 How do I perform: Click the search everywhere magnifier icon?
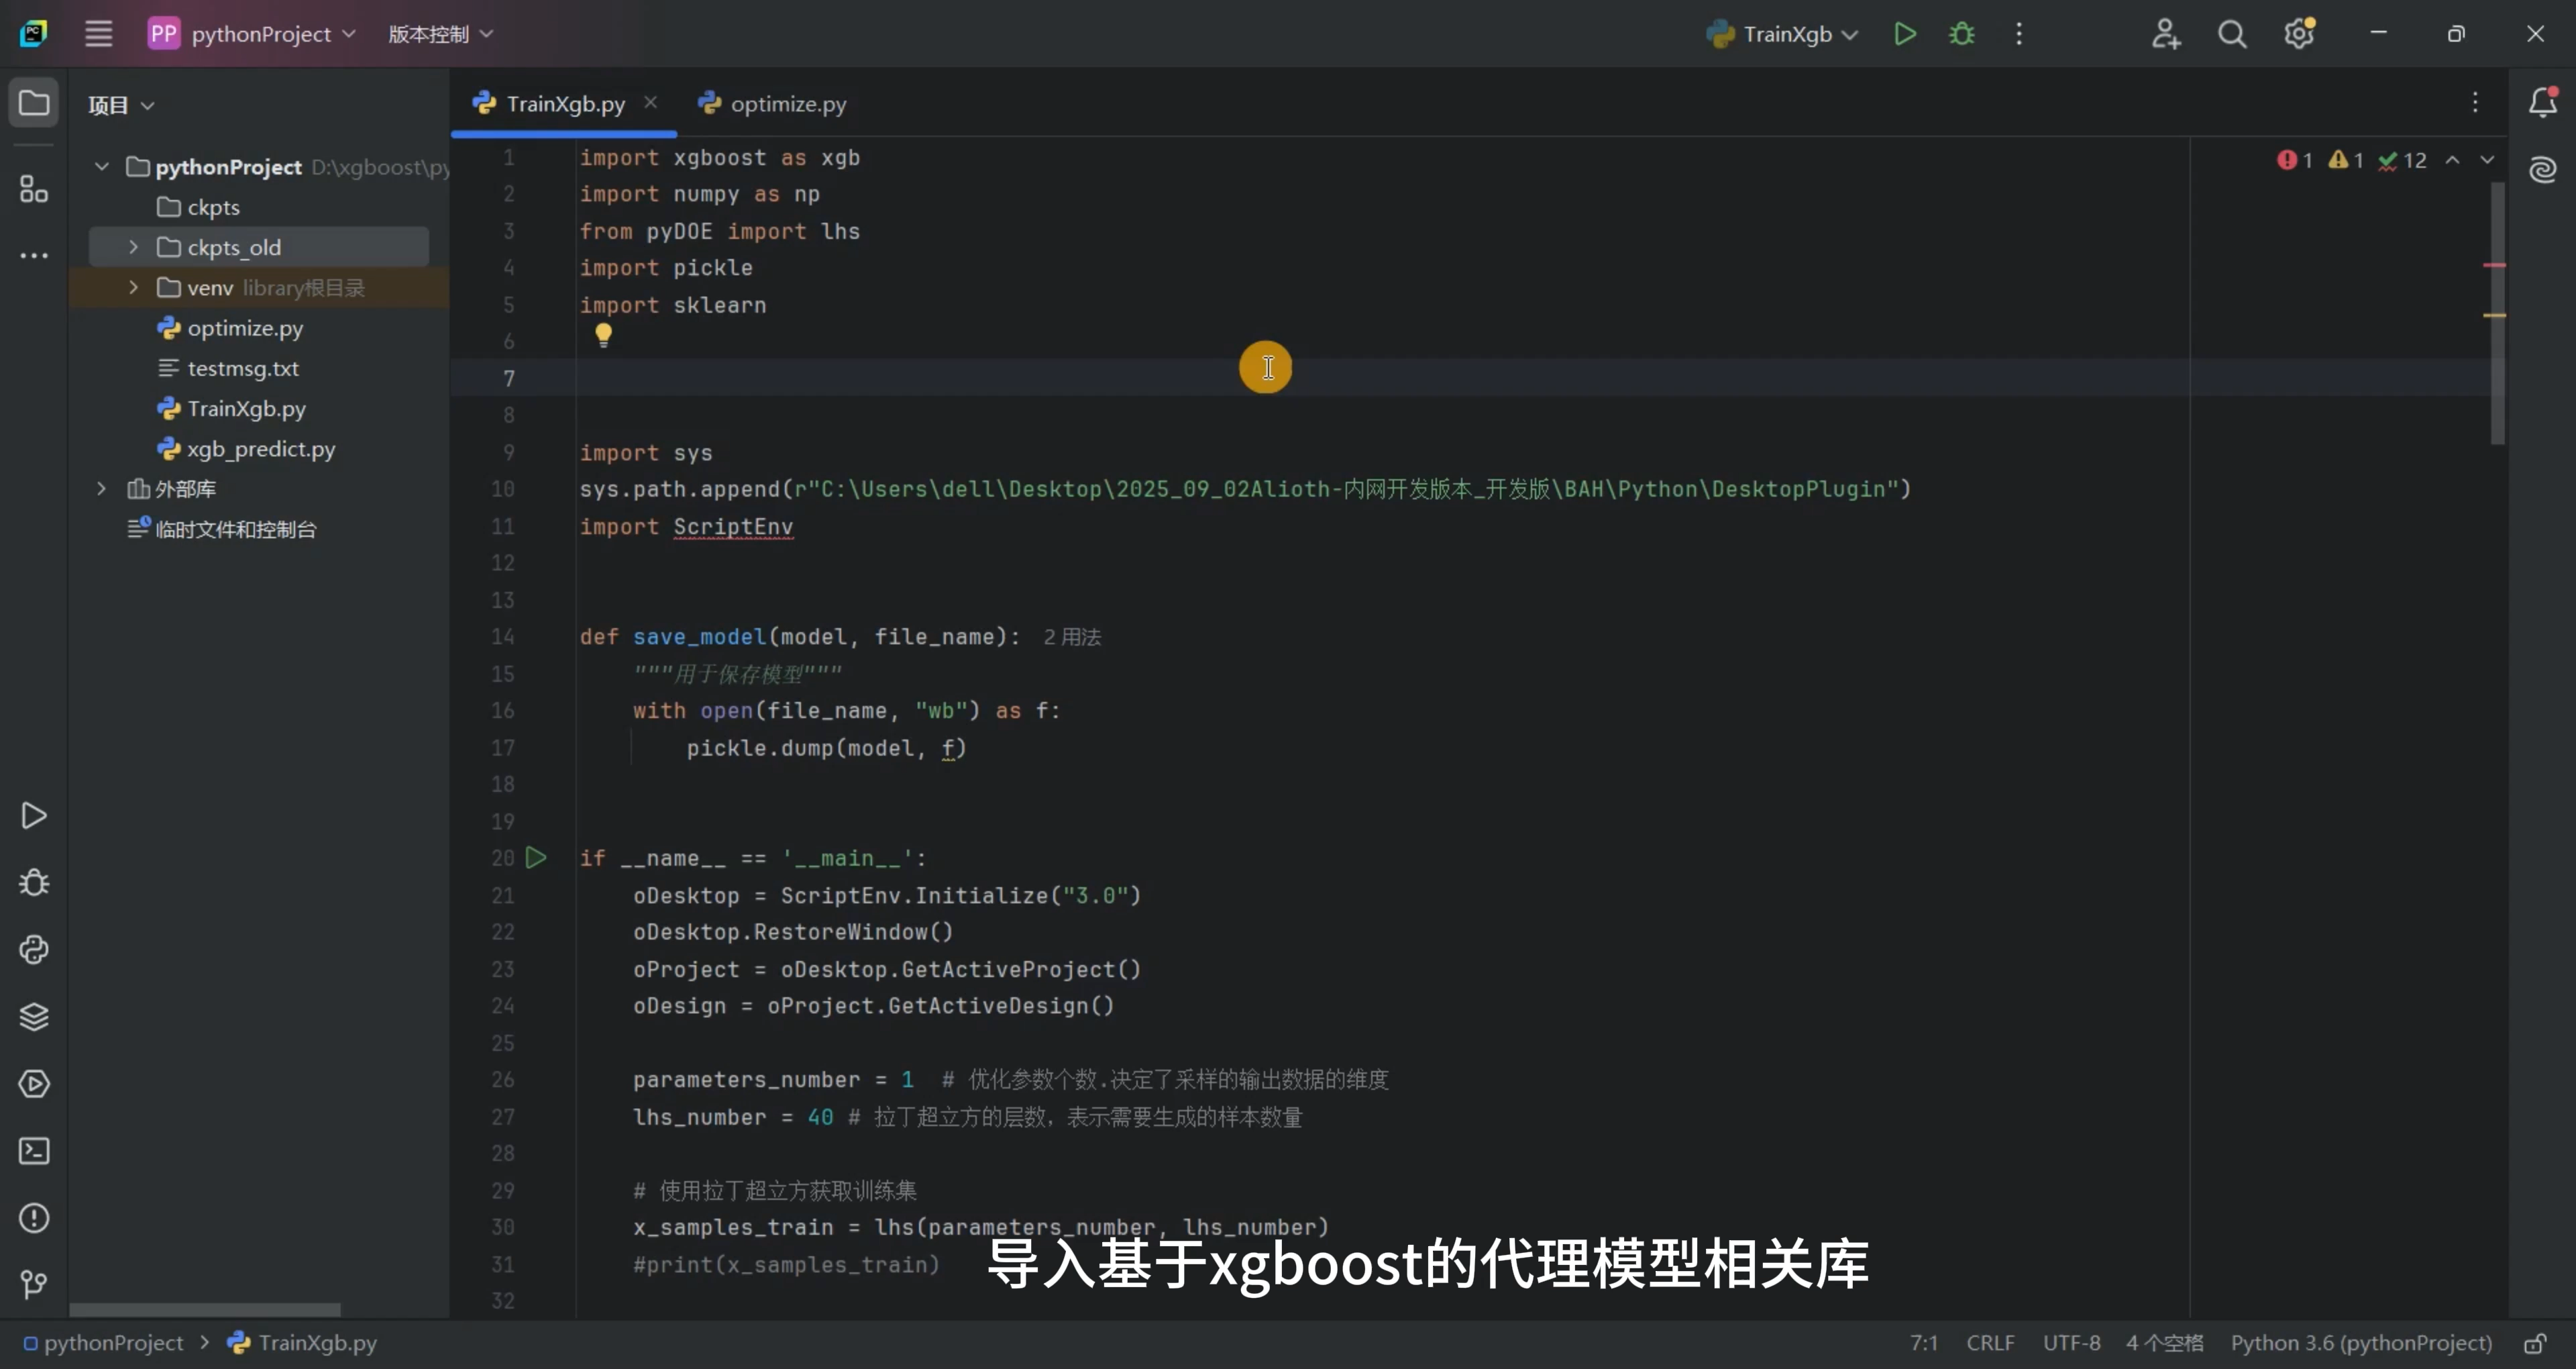2232,34
